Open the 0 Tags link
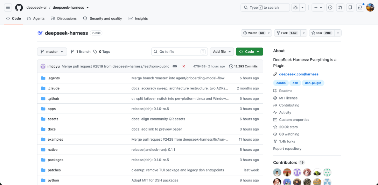 point(102,52)
